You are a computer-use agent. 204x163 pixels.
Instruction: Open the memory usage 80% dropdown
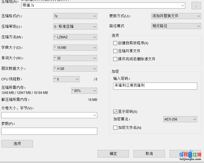84,91
